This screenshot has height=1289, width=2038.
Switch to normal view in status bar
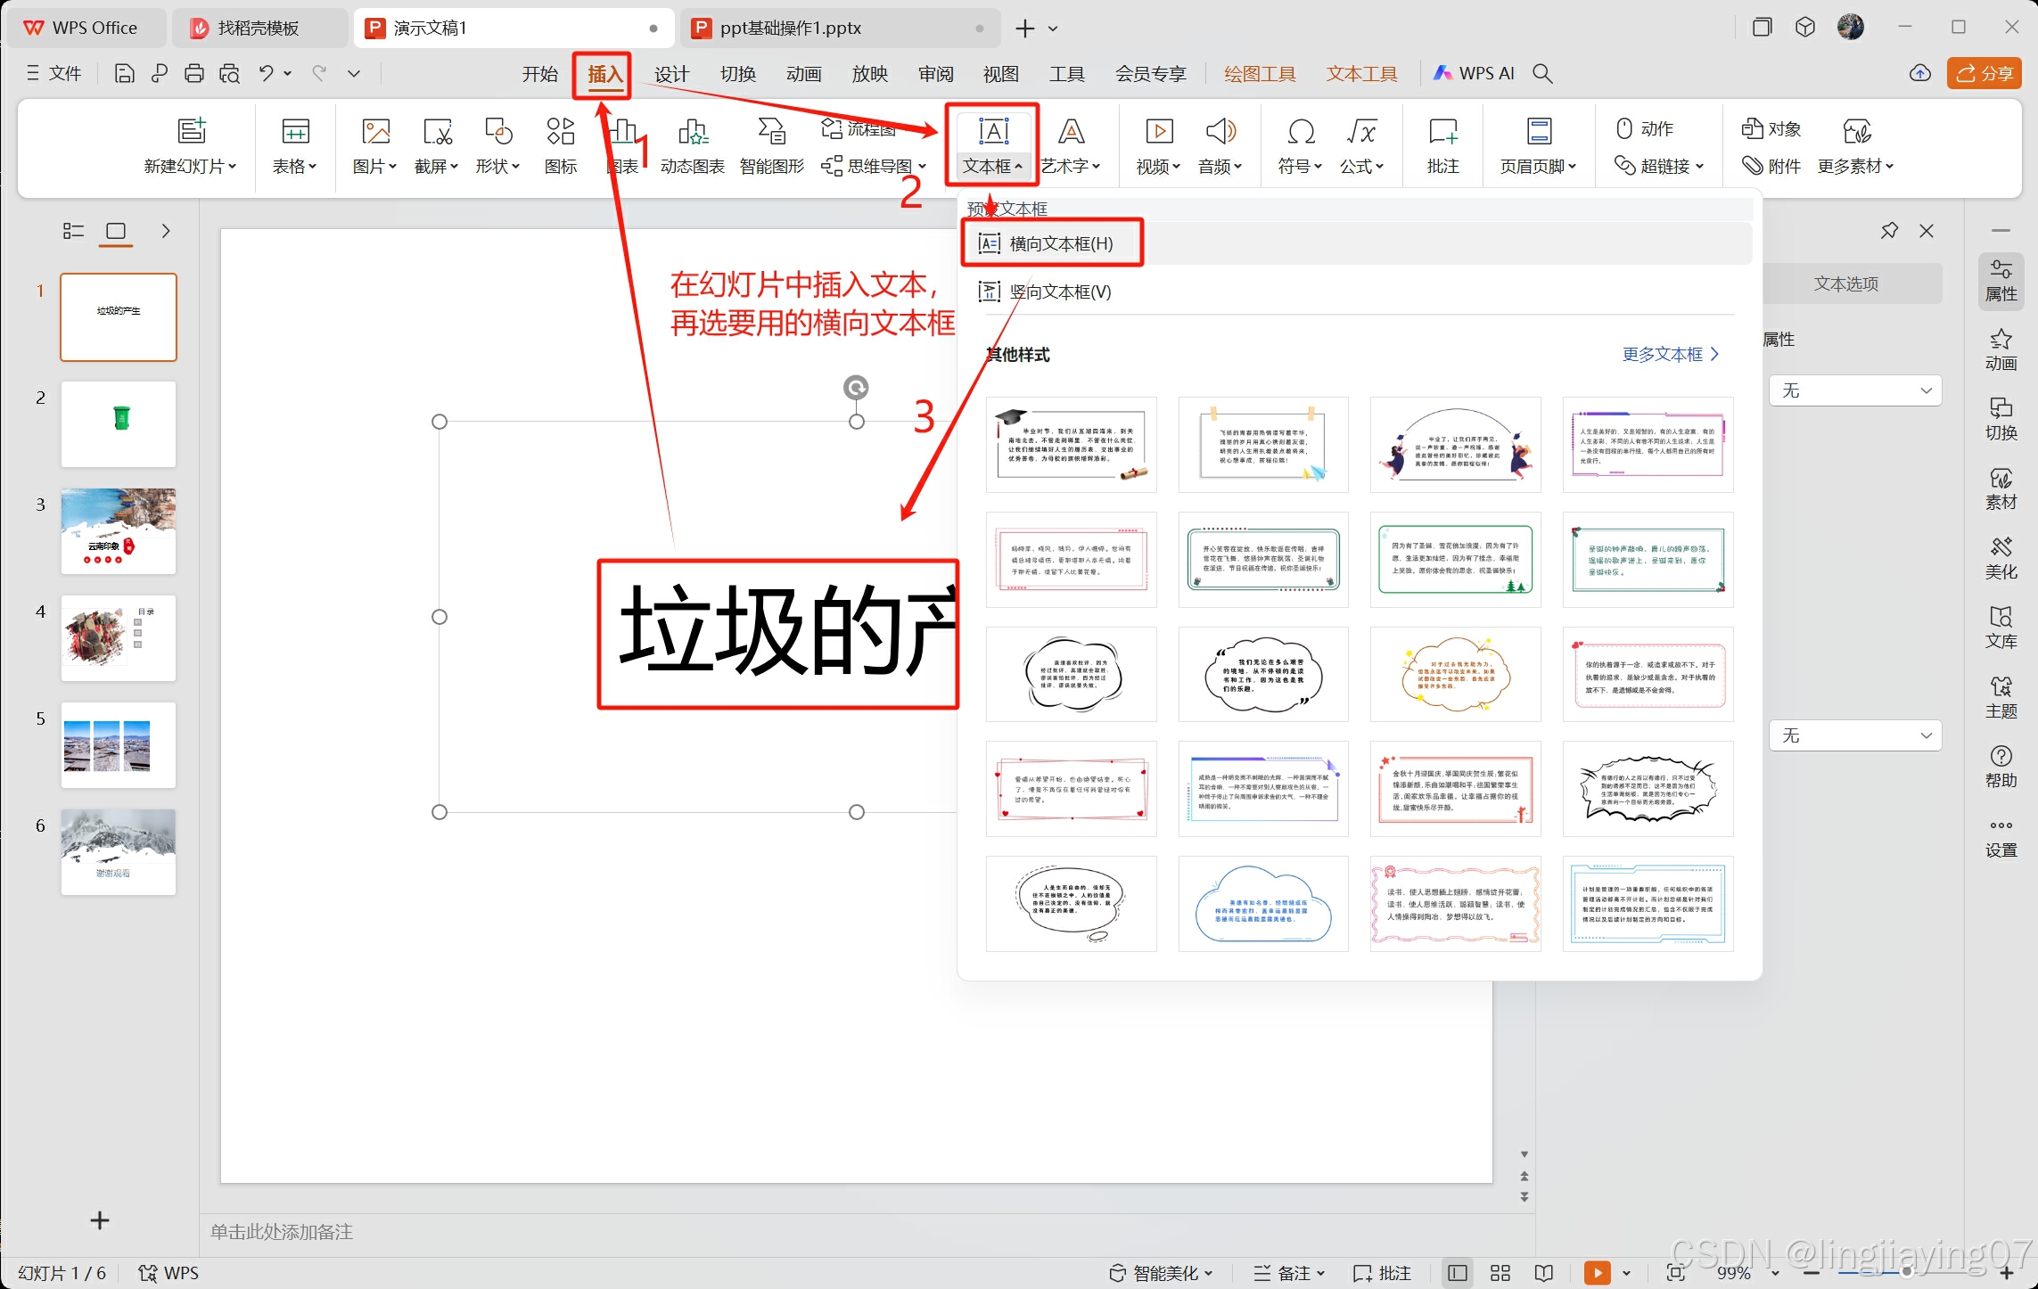[x=1458, y=1273]
